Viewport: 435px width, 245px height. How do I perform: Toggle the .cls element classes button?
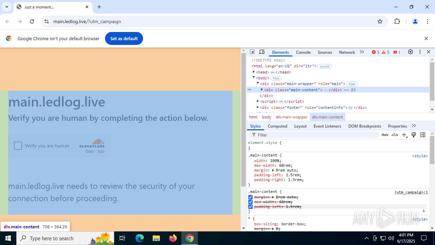point(395,135)
